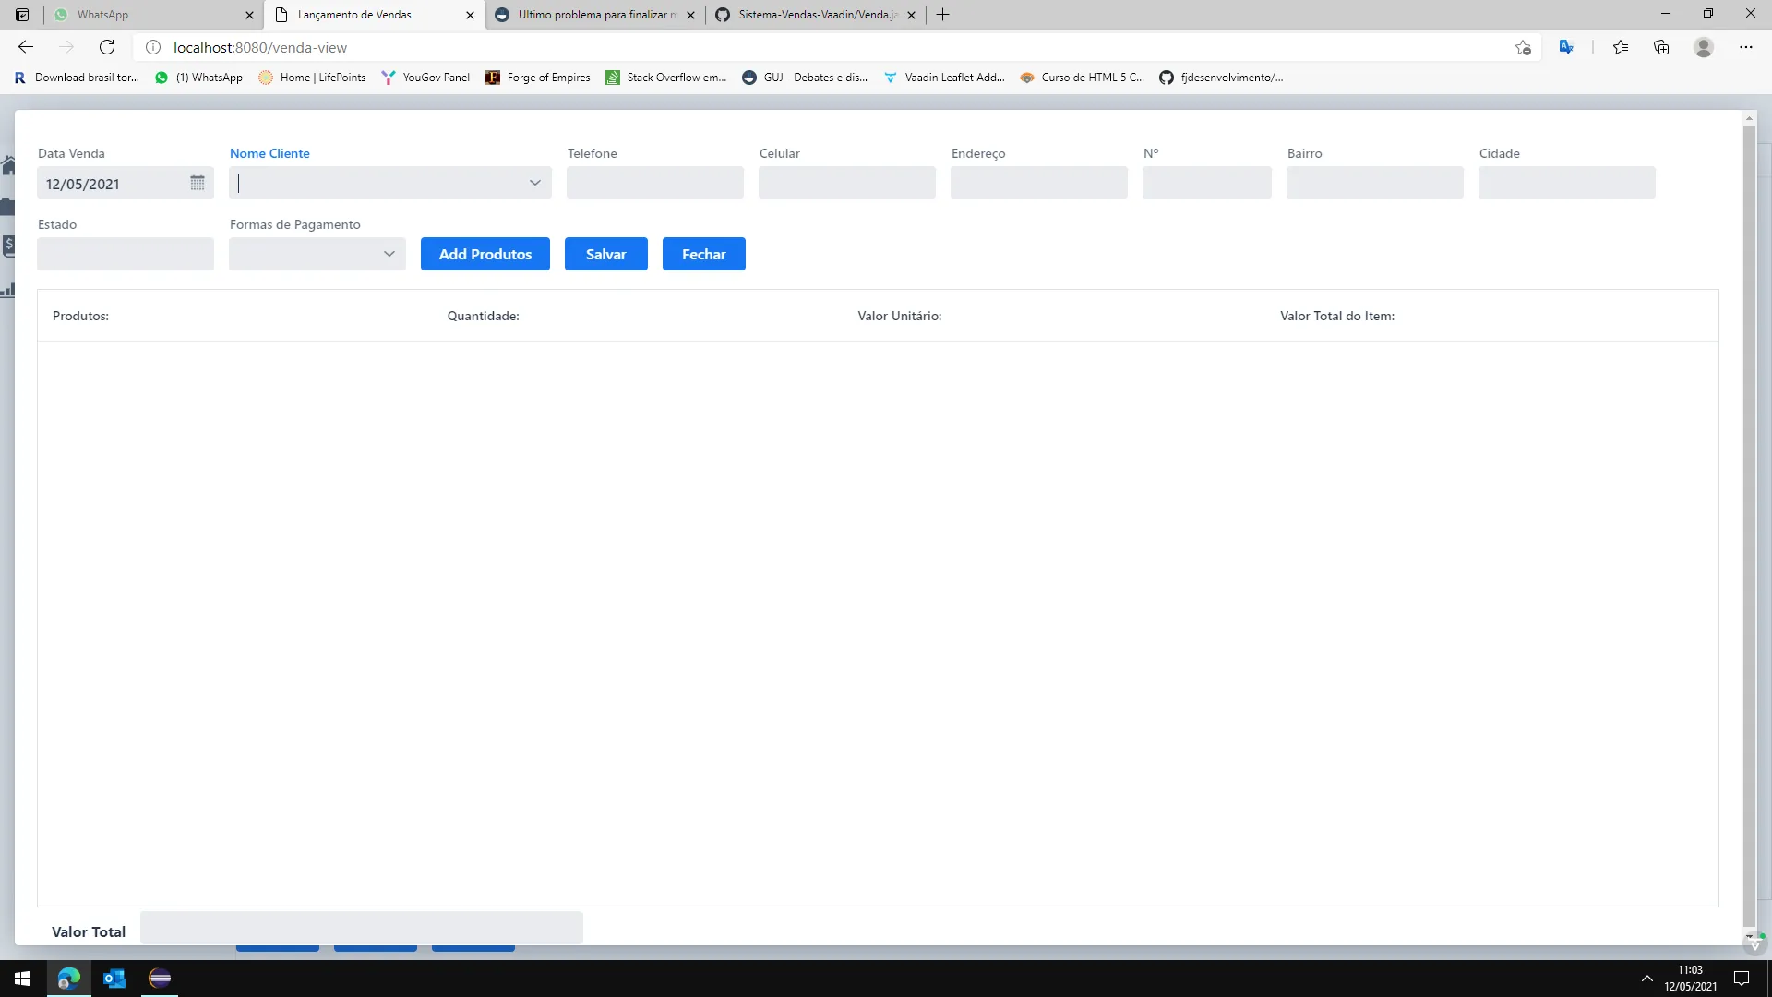Open browser settings and more menu

(1745, 47)
